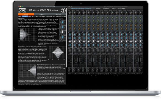Click channel 1 gain knob
Viewport: 161px width, 100px height.
(x=70, y=13)
